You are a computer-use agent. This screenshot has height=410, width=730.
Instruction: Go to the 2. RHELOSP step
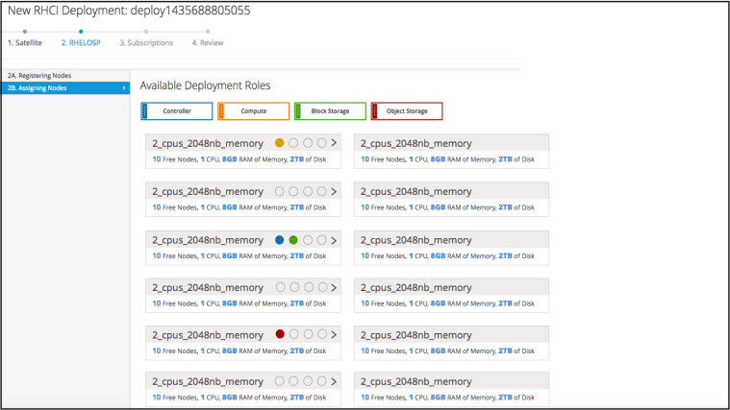[79, 43]
